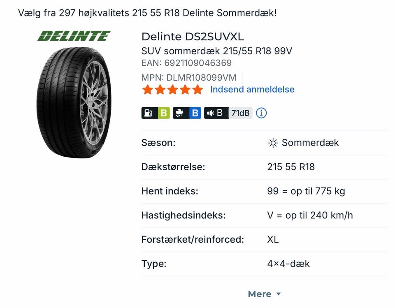Click the Indsend anmeldelse link

252,89
